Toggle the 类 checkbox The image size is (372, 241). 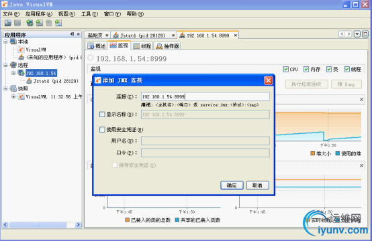(329, 70)
